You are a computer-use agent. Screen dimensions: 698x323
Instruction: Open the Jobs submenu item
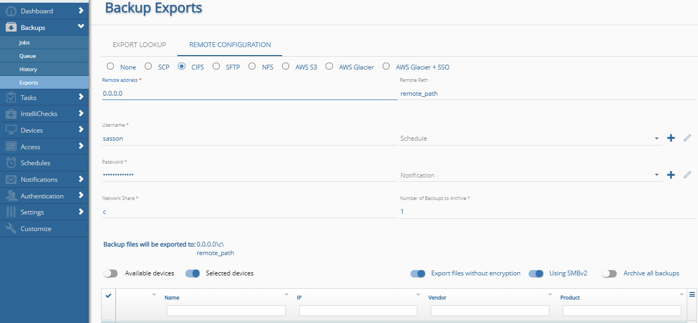pos(25,43)
